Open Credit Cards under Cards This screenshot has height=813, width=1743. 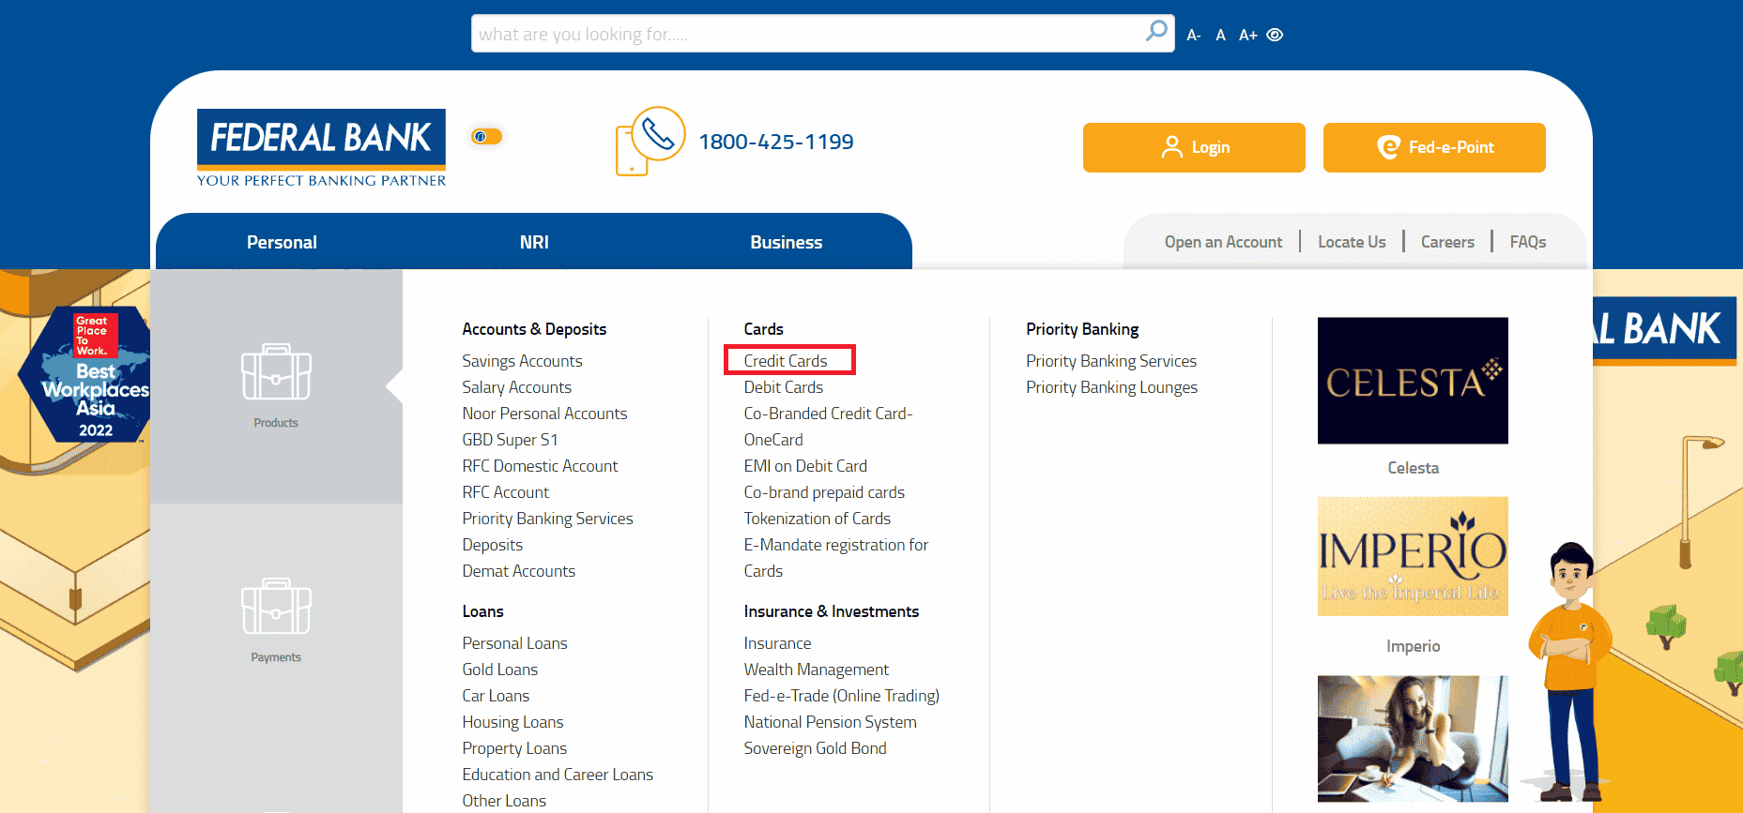(786, 361)
